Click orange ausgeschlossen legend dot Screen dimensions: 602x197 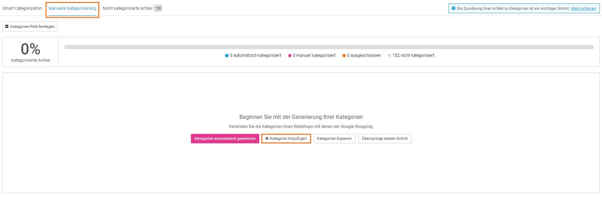344,55
